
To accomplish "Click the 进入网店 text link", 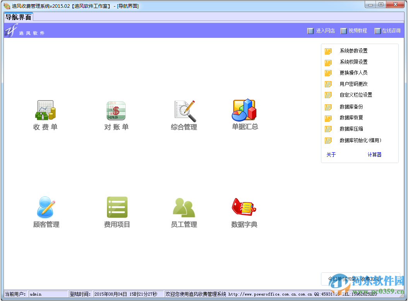I will tap(325, 31).
